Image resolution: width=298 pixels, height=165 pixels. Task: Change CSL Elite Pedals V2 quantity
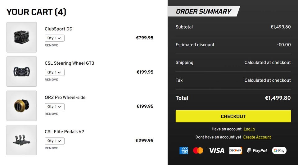point(55,141)
